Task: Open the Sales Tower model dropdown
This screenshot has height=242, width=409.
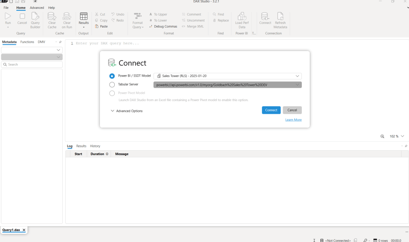Action: click(297, 76)
